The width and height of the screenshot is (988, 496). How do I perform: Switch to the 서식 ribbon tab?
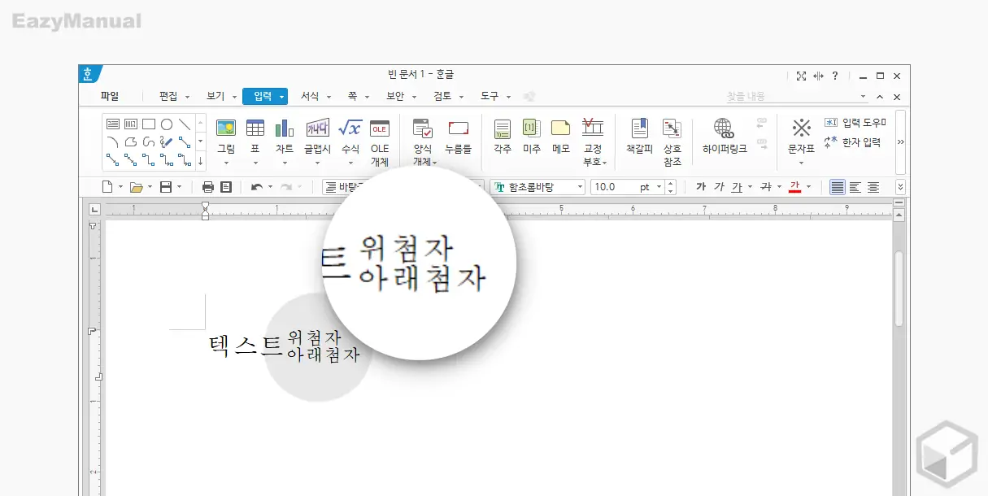pos(311,95)
